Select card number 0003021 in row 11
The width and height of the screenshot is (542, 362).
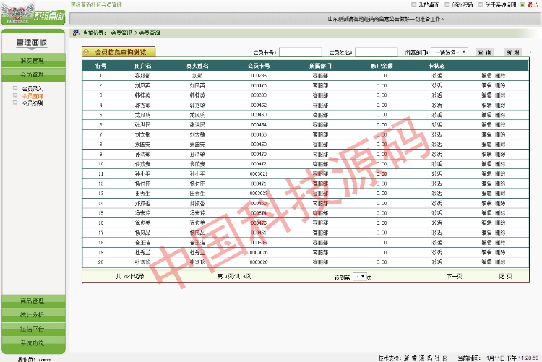[x=259, y=174]
